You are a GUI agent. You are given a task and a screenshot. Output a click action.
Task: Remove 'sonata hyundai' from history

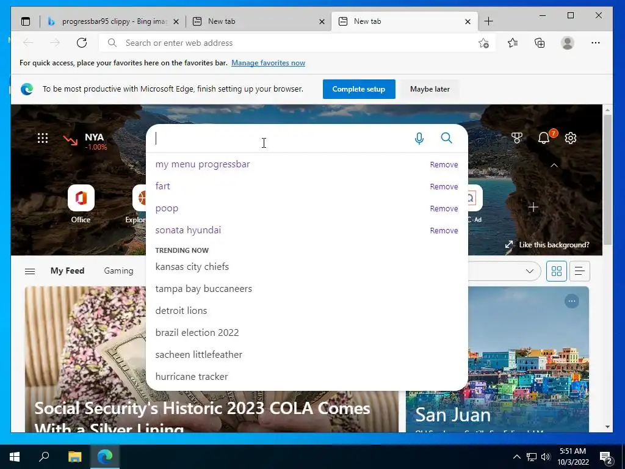pos(444,230)
